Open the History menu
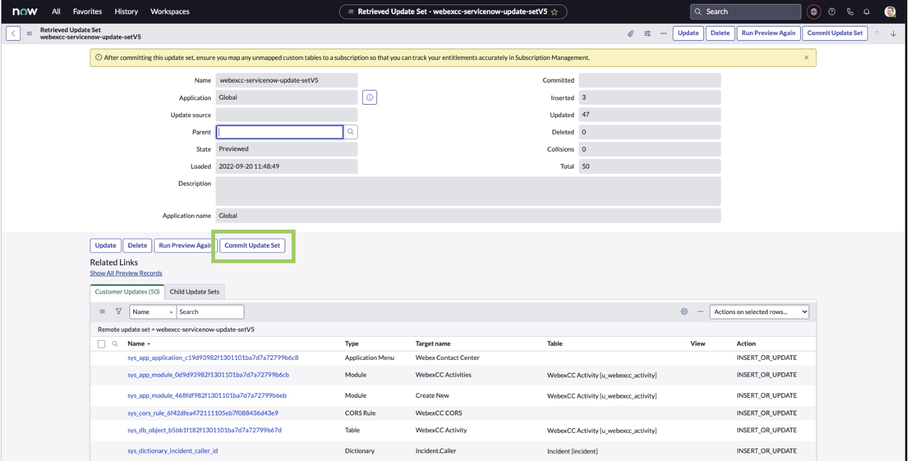 [x=126, y=12]
